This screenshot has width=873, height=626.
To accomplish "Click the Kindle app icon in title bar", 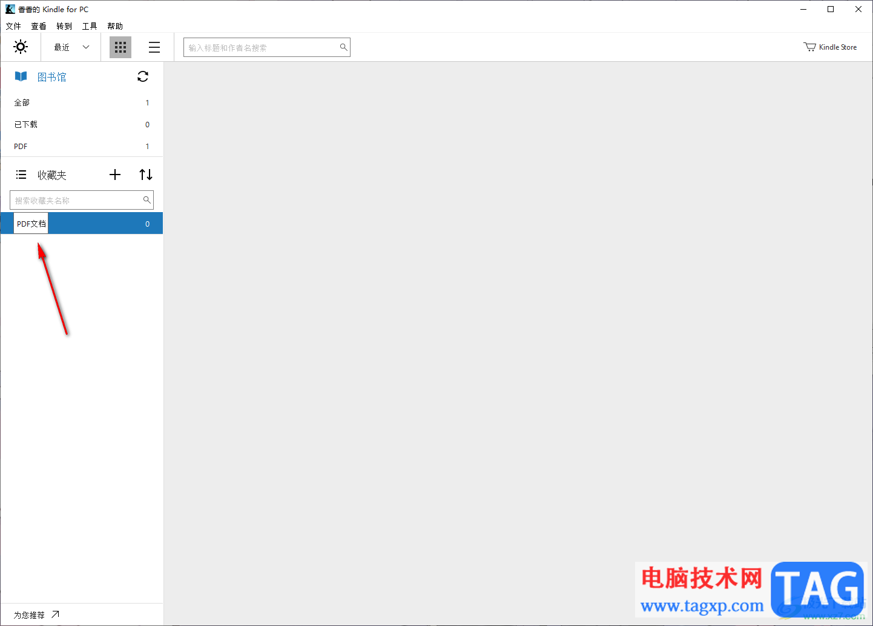I will [10, 9].
